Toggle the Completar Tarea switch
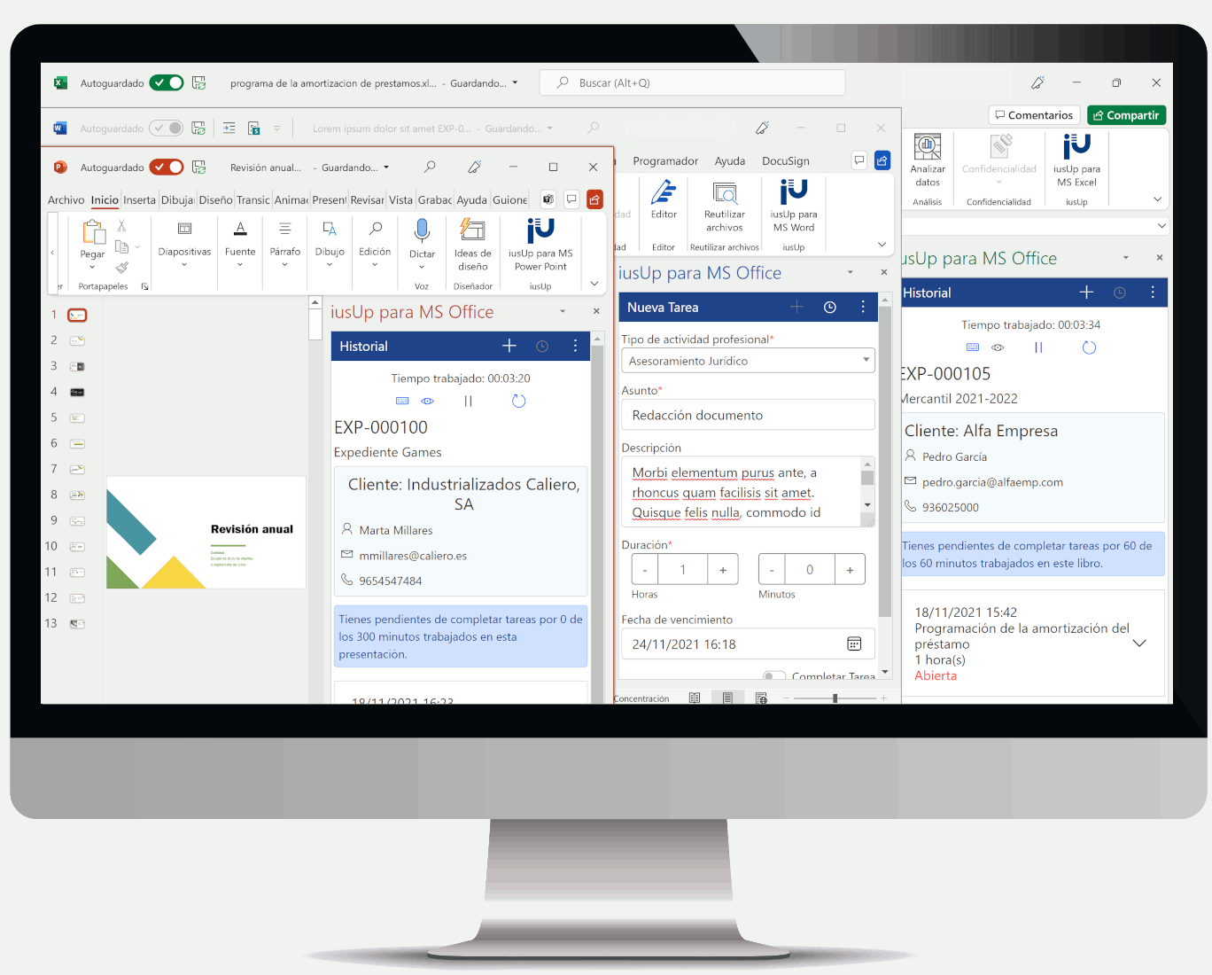 (x=774, y=676)
